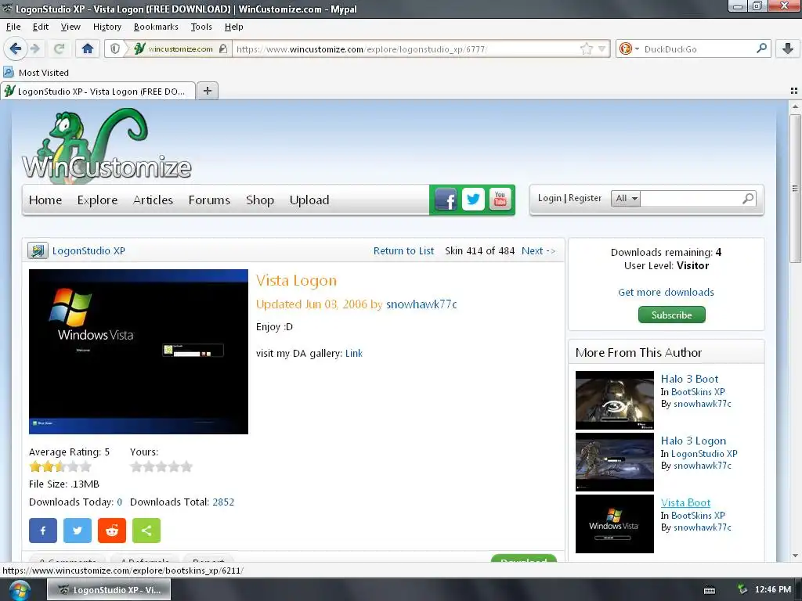Click the address bar URL field
The image size is (802, 601).
point(406,49)
